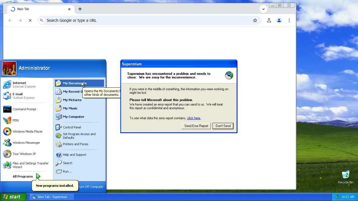Image resolution: width=358 pixels, height=201 pixels.
Task: Open the Recycle Bin desktop icon
Action: (x=346, y=177)
